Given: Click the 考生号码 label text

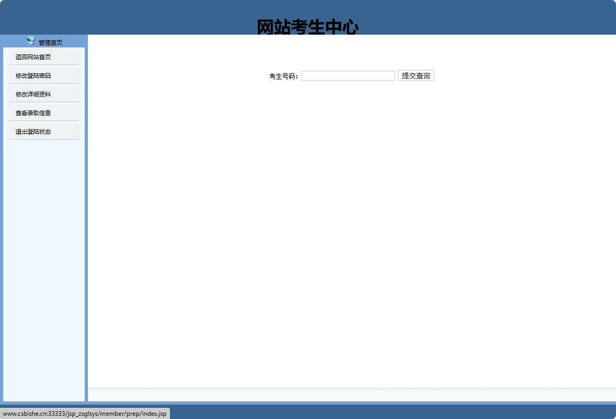Looking at the screenshot, I should (x=282, y=76).
